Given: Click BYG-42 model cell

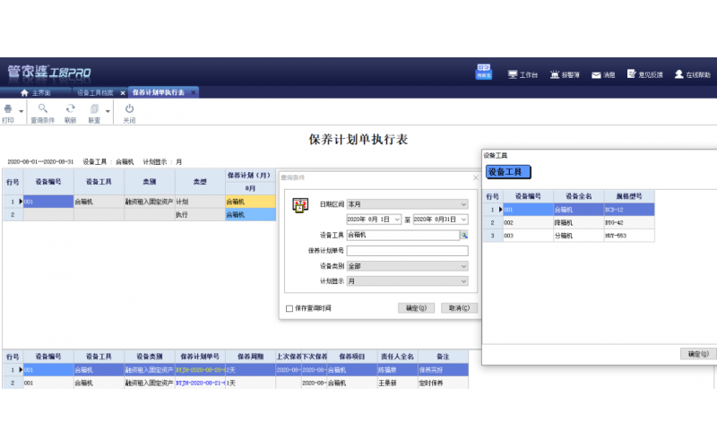Looking at the screenshot, I should tap(629, 222).
